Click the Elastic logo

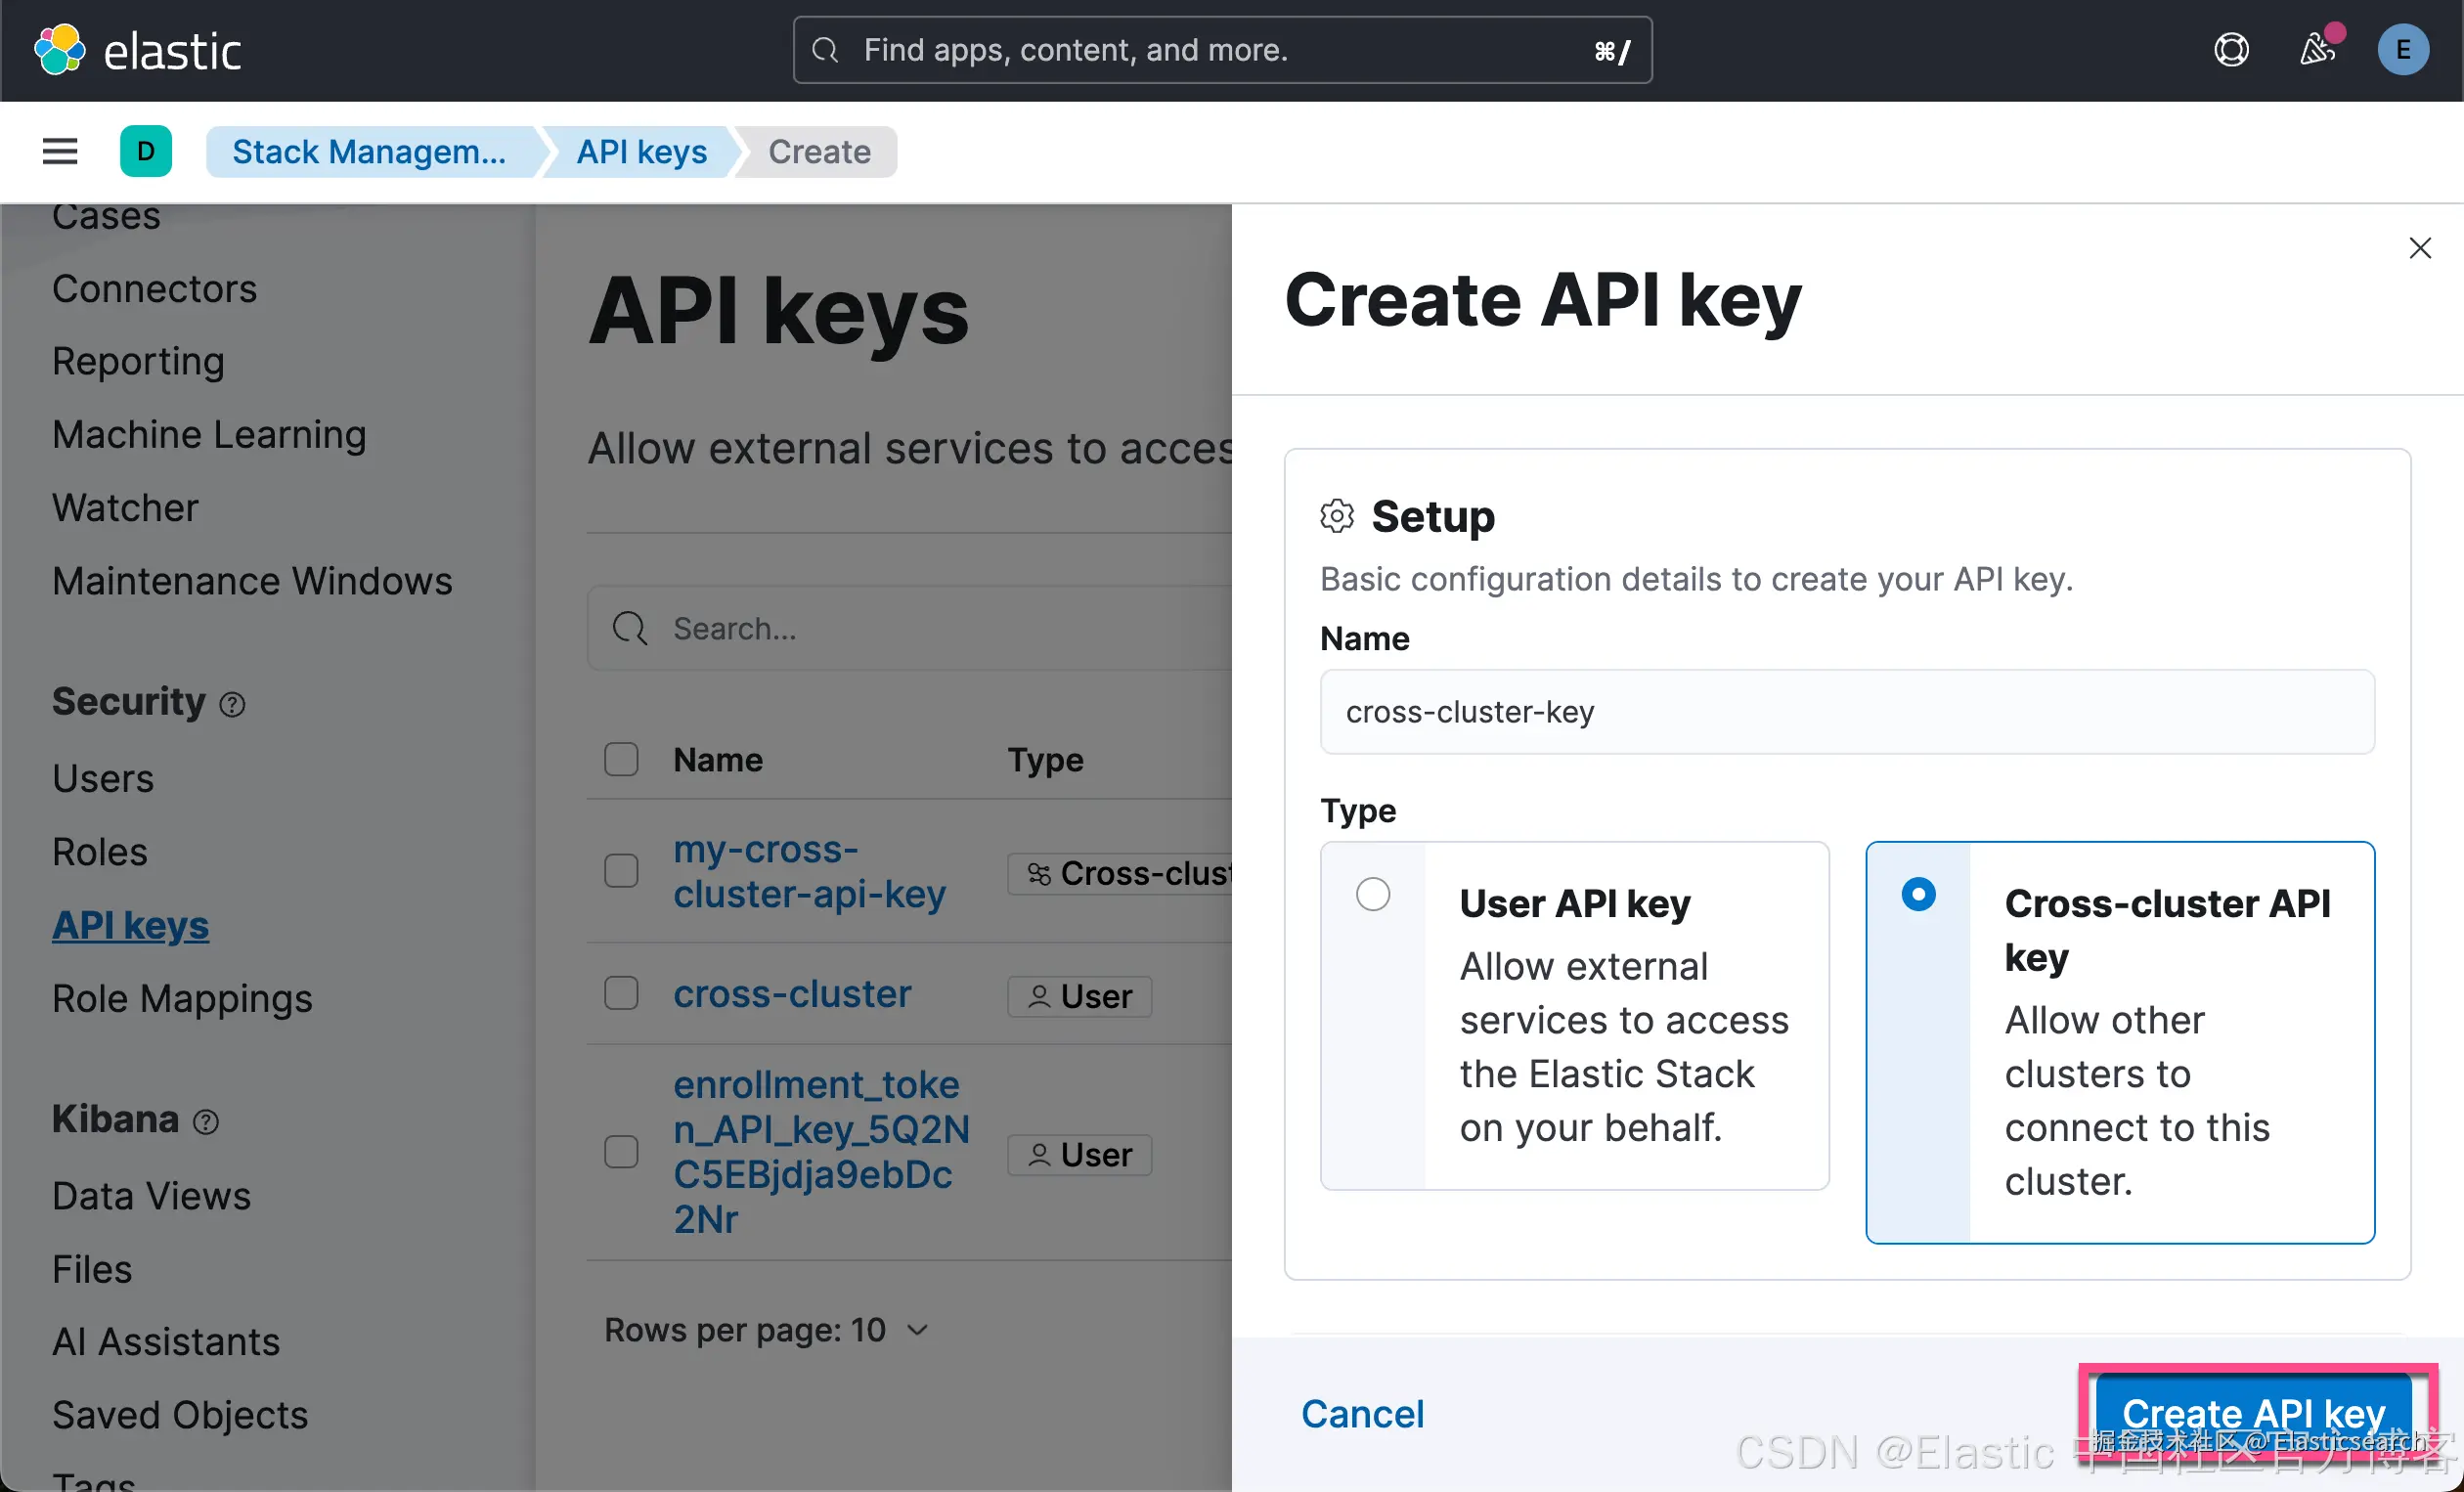point(137,50)
